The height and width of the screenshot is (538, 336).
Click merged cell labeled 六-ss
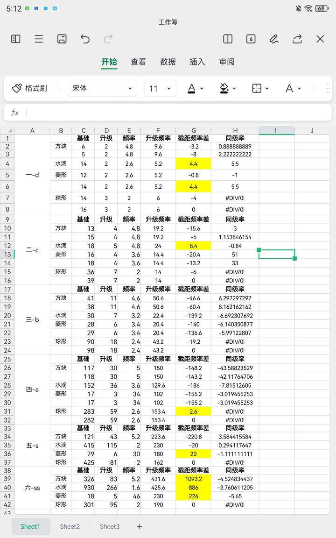point(32,488)
